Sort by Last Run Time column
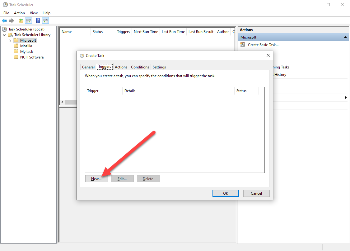 click(x=173, y=32)
